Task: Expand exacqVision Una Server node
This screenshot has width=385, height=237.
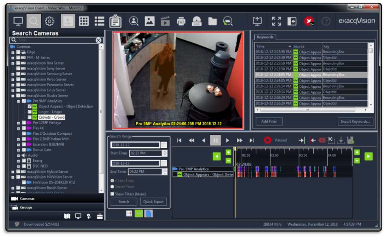Action: [13, 63]
